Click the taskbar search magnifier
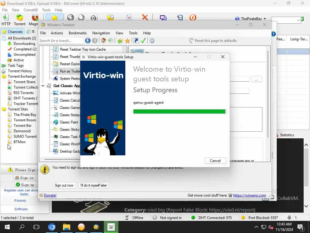This screenshot has width=310, height=233. pos(22,227)
